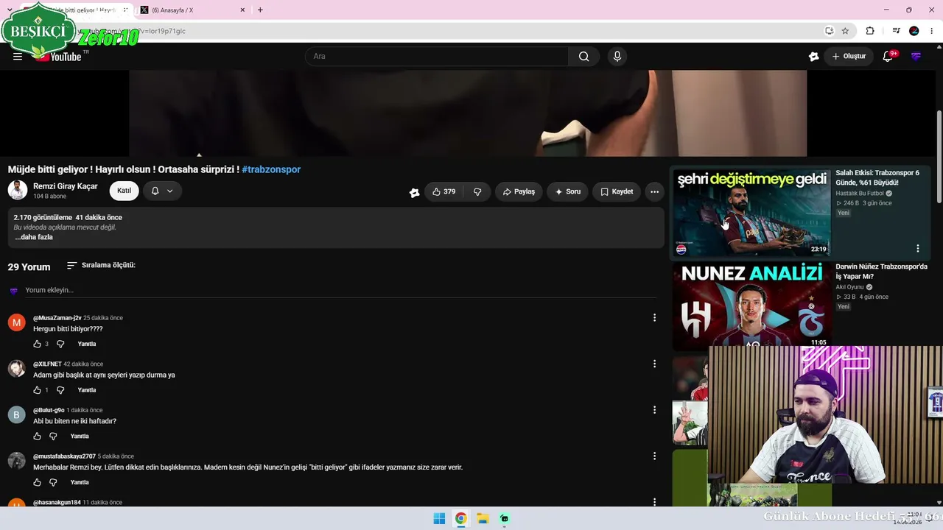Open a new browser tab

click(260, 10)
